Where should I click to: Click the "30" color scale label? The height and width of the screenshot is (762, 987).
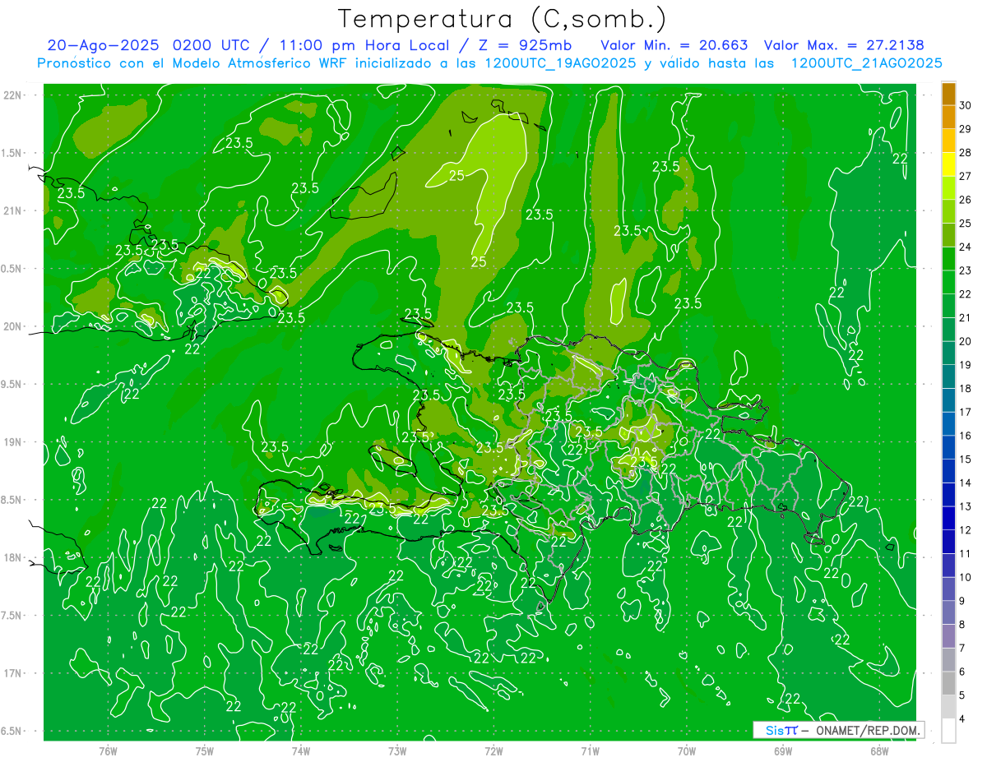pos(966,105)
